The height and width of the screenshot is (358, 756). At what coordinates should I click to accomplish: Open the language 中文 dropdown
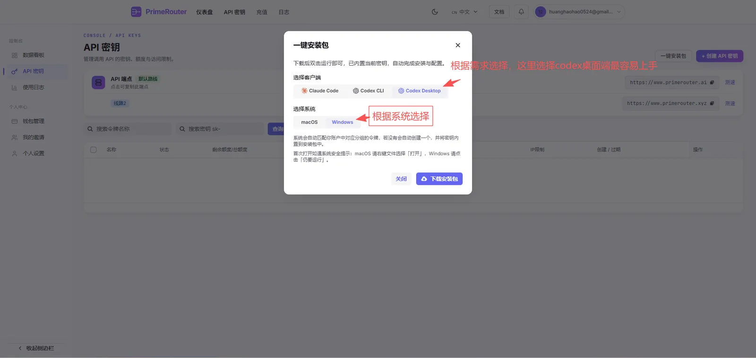click(x=465, y=12)
